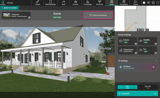Open the Layout tab

(38, 3)
